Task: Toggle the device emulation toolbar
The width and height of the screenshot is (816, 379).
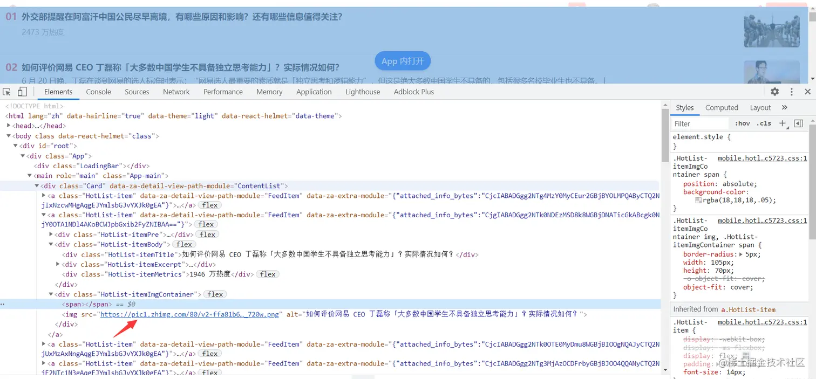Action: [22, 92]
